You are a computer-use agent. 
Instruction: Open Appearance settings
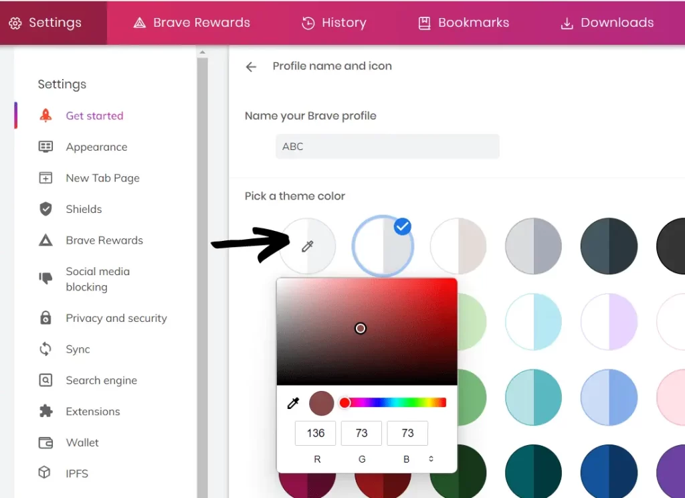pos(96,147)
